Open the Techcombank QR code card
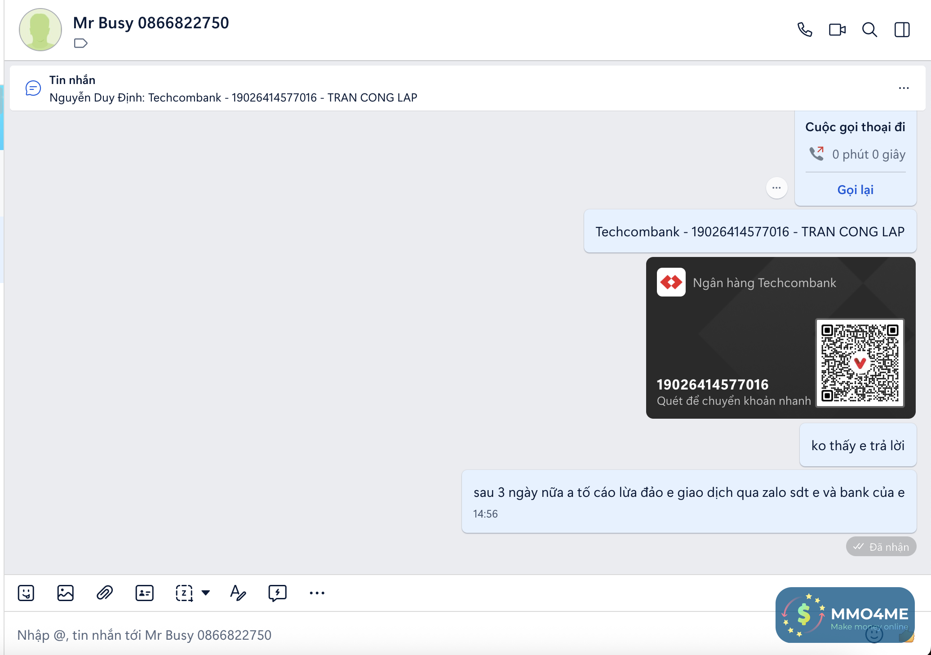 click(x=780, y=338)
